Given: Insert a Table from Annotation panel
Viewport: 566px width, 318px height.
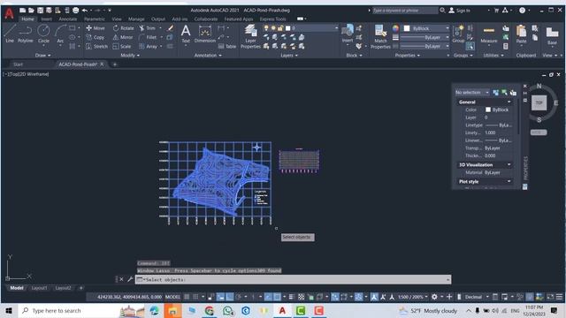Looking at the screenshot, I should 227,46.
